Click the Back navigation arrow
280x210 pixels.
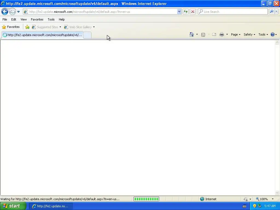tap(5, 12)
